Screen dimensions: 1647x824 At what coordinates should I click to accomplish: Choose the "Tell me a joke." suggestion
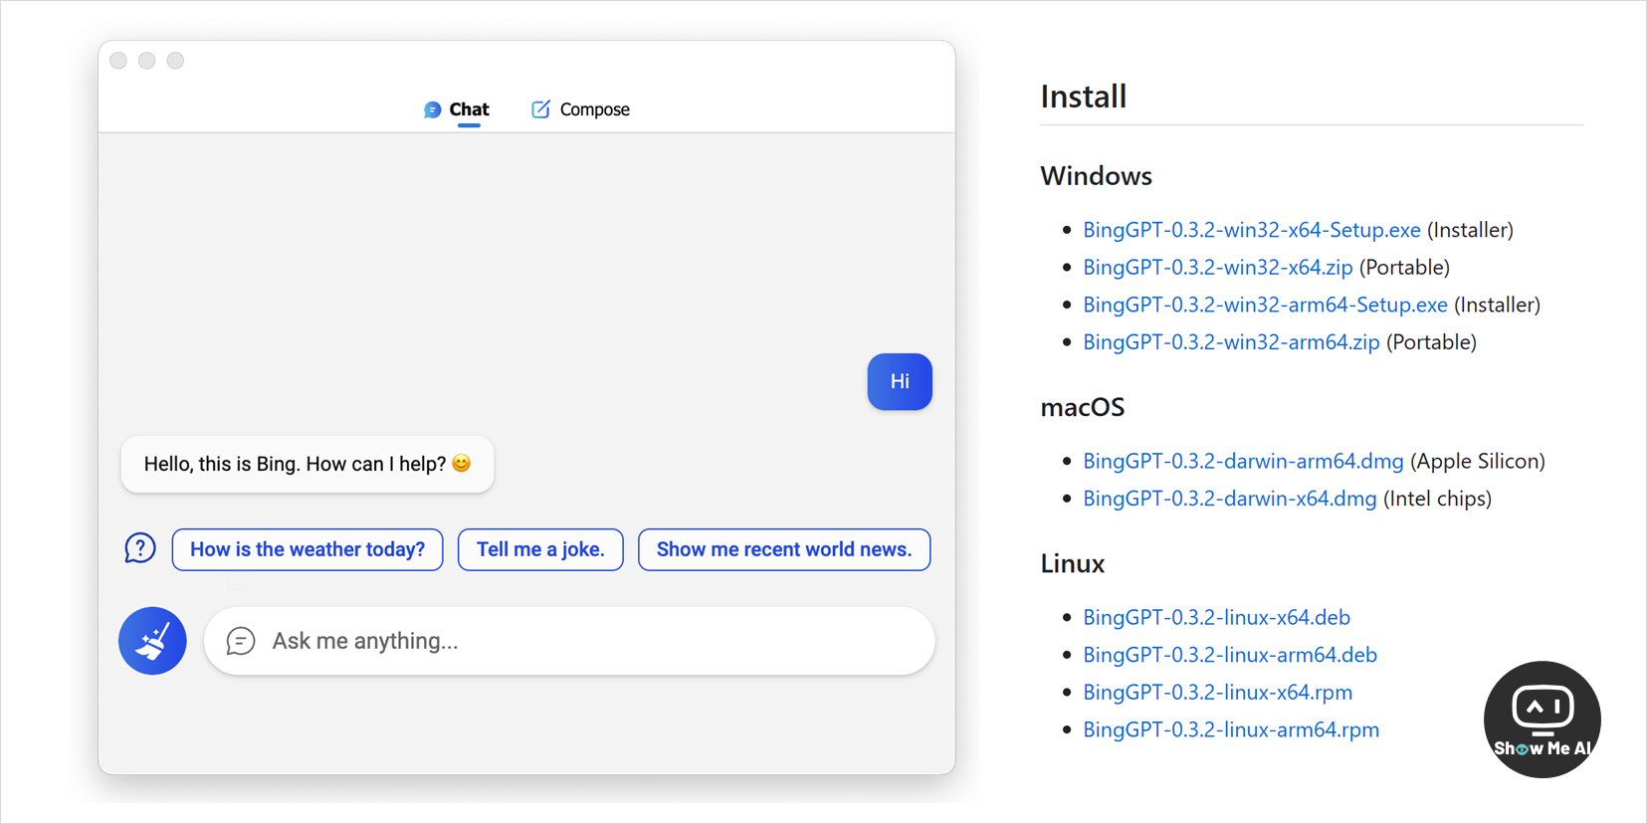pos(540,549)
